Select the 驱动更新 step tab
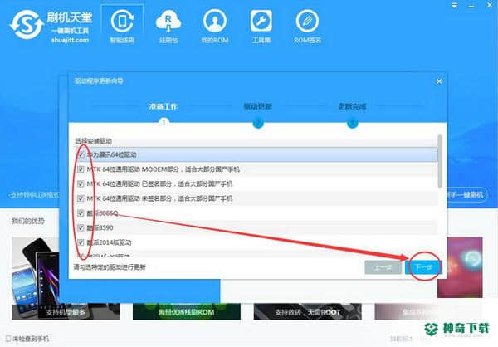The width and height of the screenshot is (498, 347). (257, 106)
